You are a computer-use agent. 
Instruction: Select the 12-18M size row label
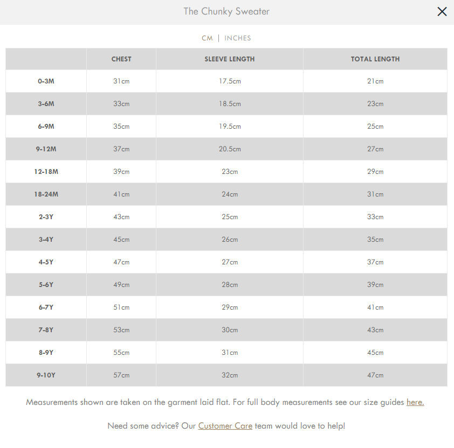(x=46, y=172)
